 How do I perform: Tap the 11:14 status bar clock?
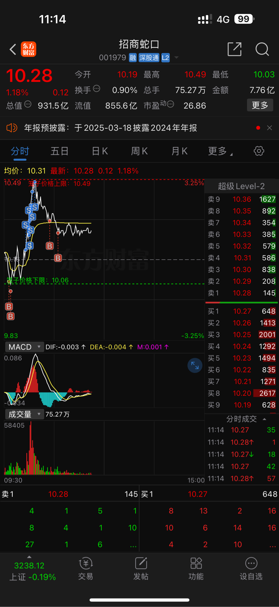[x=52, y=19]
